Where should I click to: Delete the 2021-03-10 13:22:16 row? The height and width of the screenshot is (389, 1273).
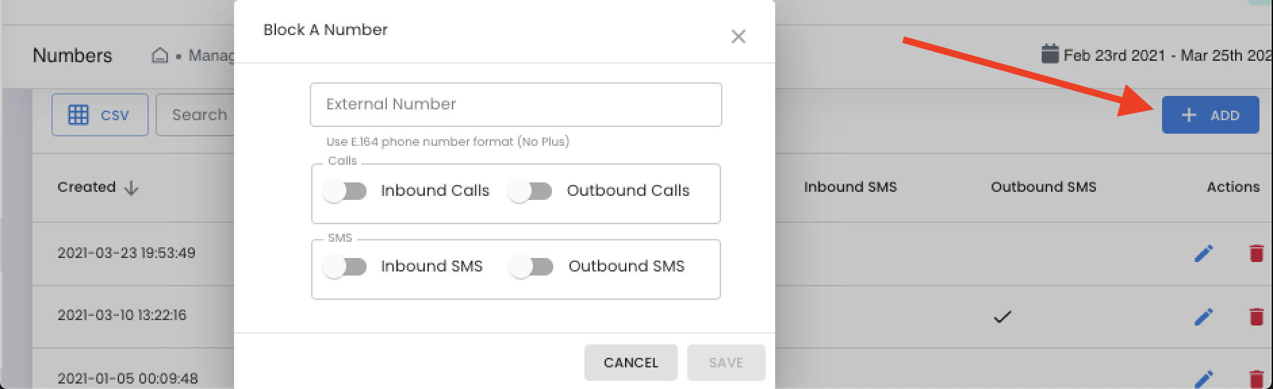pyautogui.click(x=1256, y=316)
